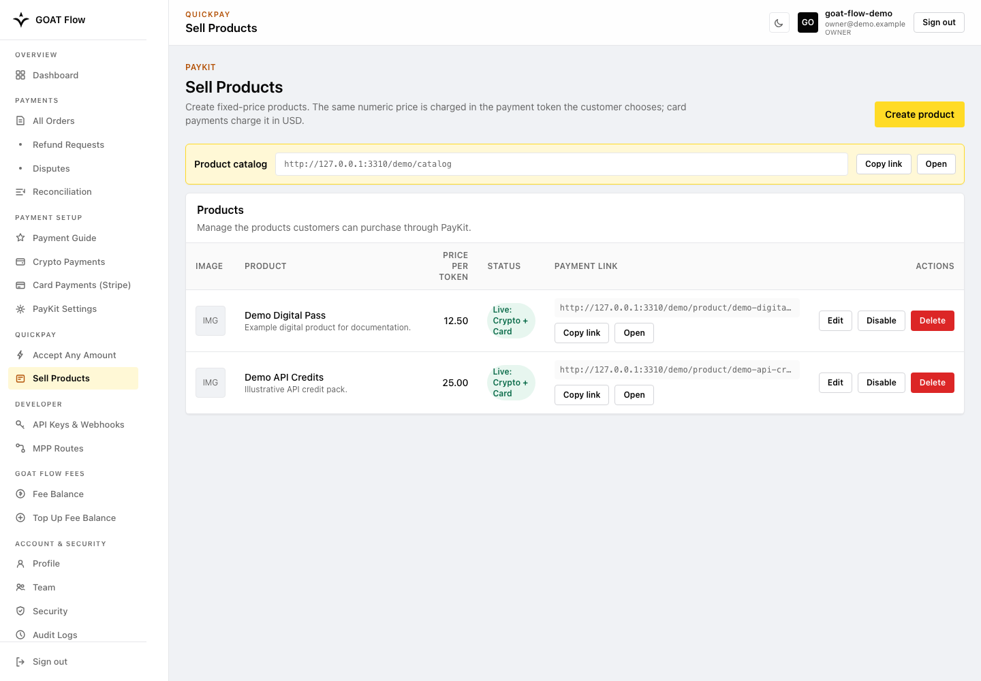This screenshot has width=981, height=681.
Task: Disable the Demo API Credits product
Action: tap(882, 383)
